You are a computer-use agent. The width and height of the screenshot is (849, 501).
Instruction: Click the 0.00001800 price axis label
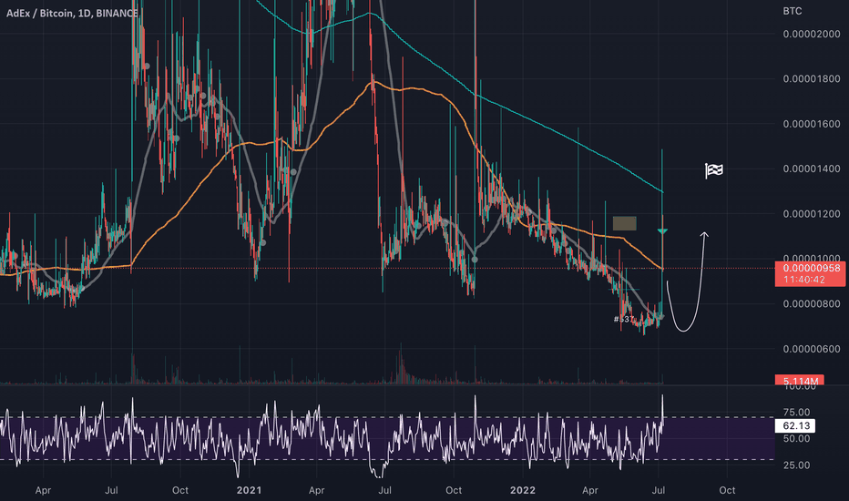pyautogui.click(x=811, y=79)
